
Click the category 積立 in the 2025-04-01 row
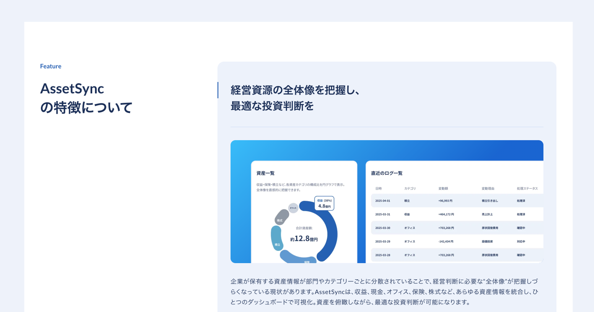pos(407,201)
